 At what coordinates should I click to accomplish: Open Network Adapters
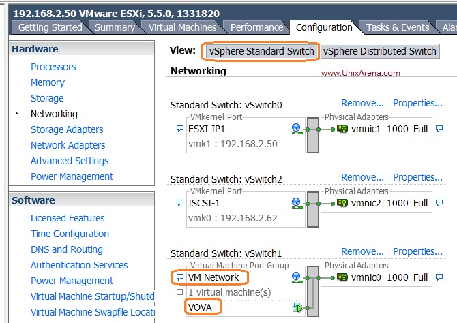point(68,145)
